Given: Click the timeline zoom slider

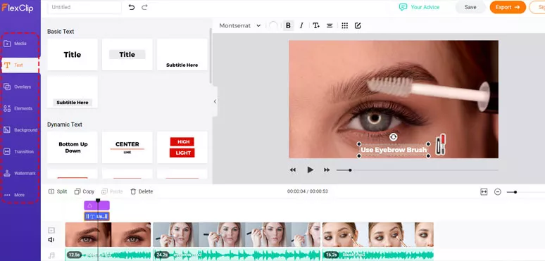Looking at the screenshot, I should pos(525,192).
